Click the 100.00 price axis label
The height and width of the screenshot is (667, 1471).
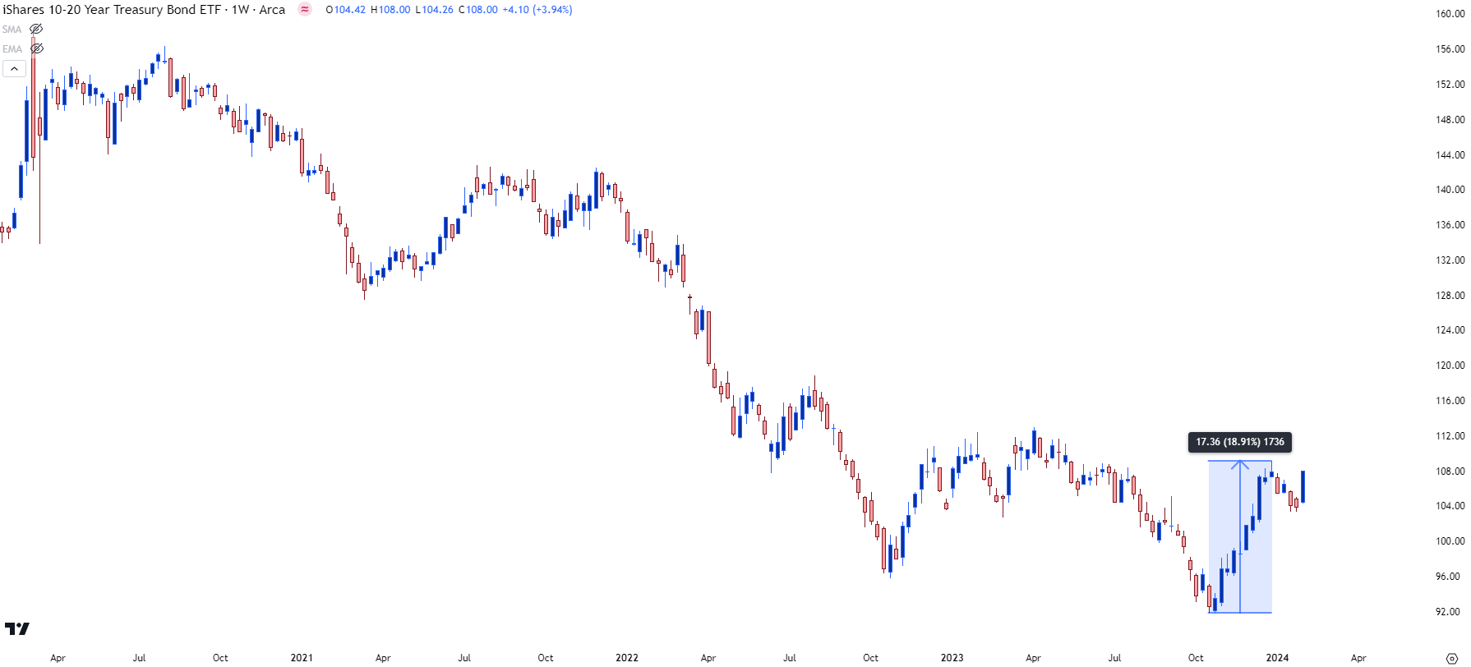click(1450, 541)
